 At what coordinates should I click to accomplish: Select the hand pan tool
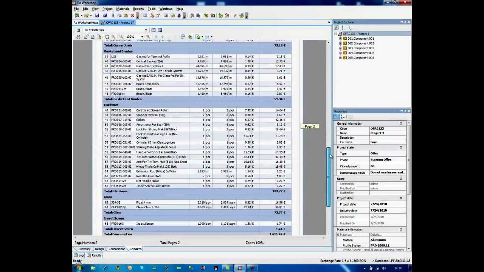107,37
